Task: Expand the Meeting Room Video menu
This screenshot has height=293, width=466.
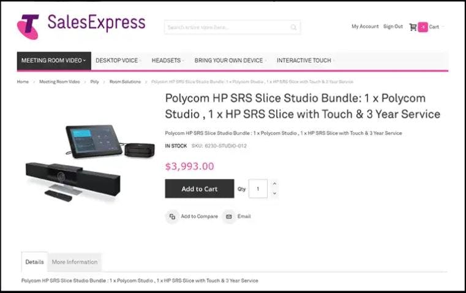Action: (x=54, y=61)
